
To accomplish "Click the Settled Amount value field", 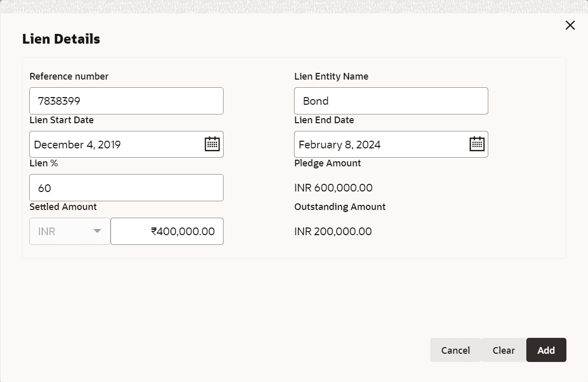I will (x=167, y=232).
